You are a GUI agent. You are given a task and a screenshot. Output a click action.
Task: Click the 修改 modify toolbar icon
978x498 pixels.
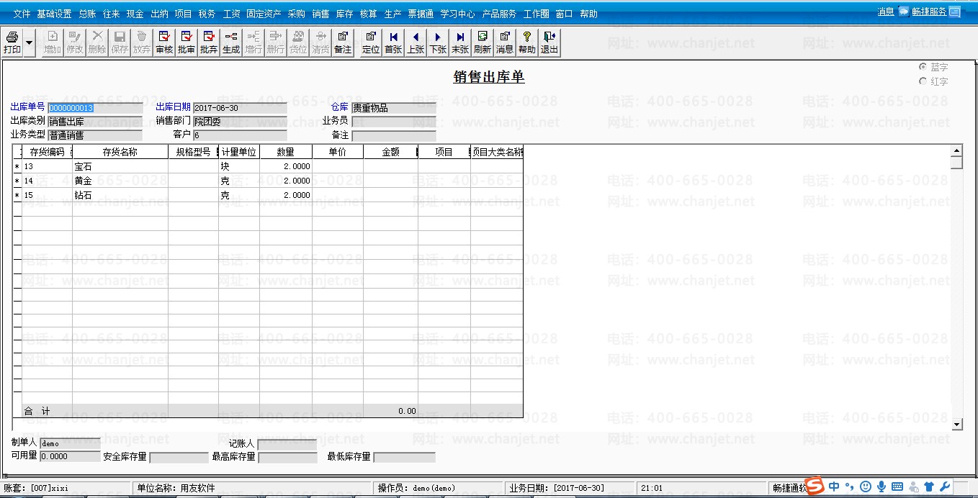[75, 42]
